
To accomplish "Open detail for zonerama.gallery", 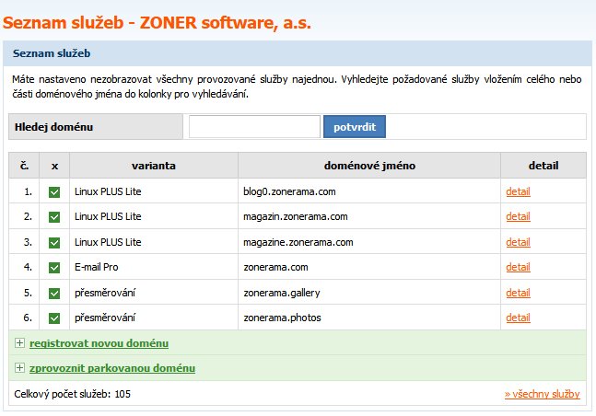I will 518,293.
